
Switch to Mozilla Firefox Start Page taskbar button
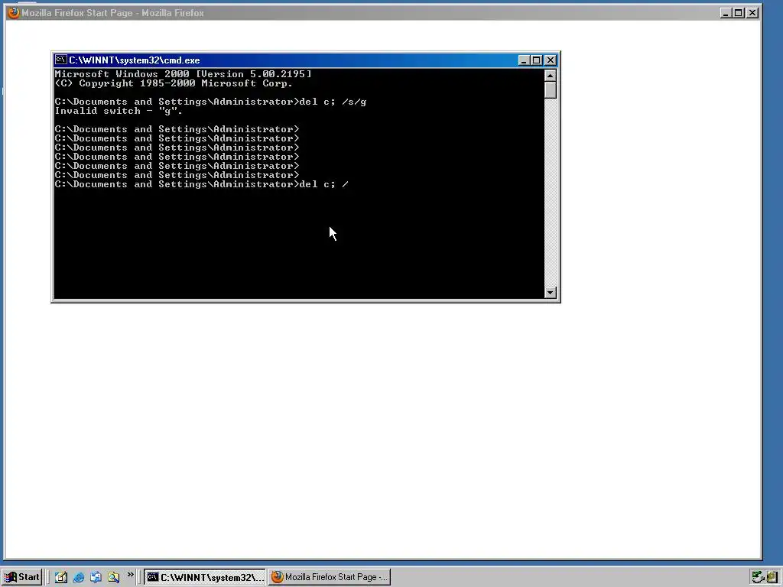330,577
